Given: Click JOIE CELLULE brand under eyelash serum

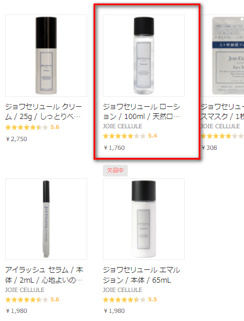Looking at the screenshot, I should click(x=25, y=290).
